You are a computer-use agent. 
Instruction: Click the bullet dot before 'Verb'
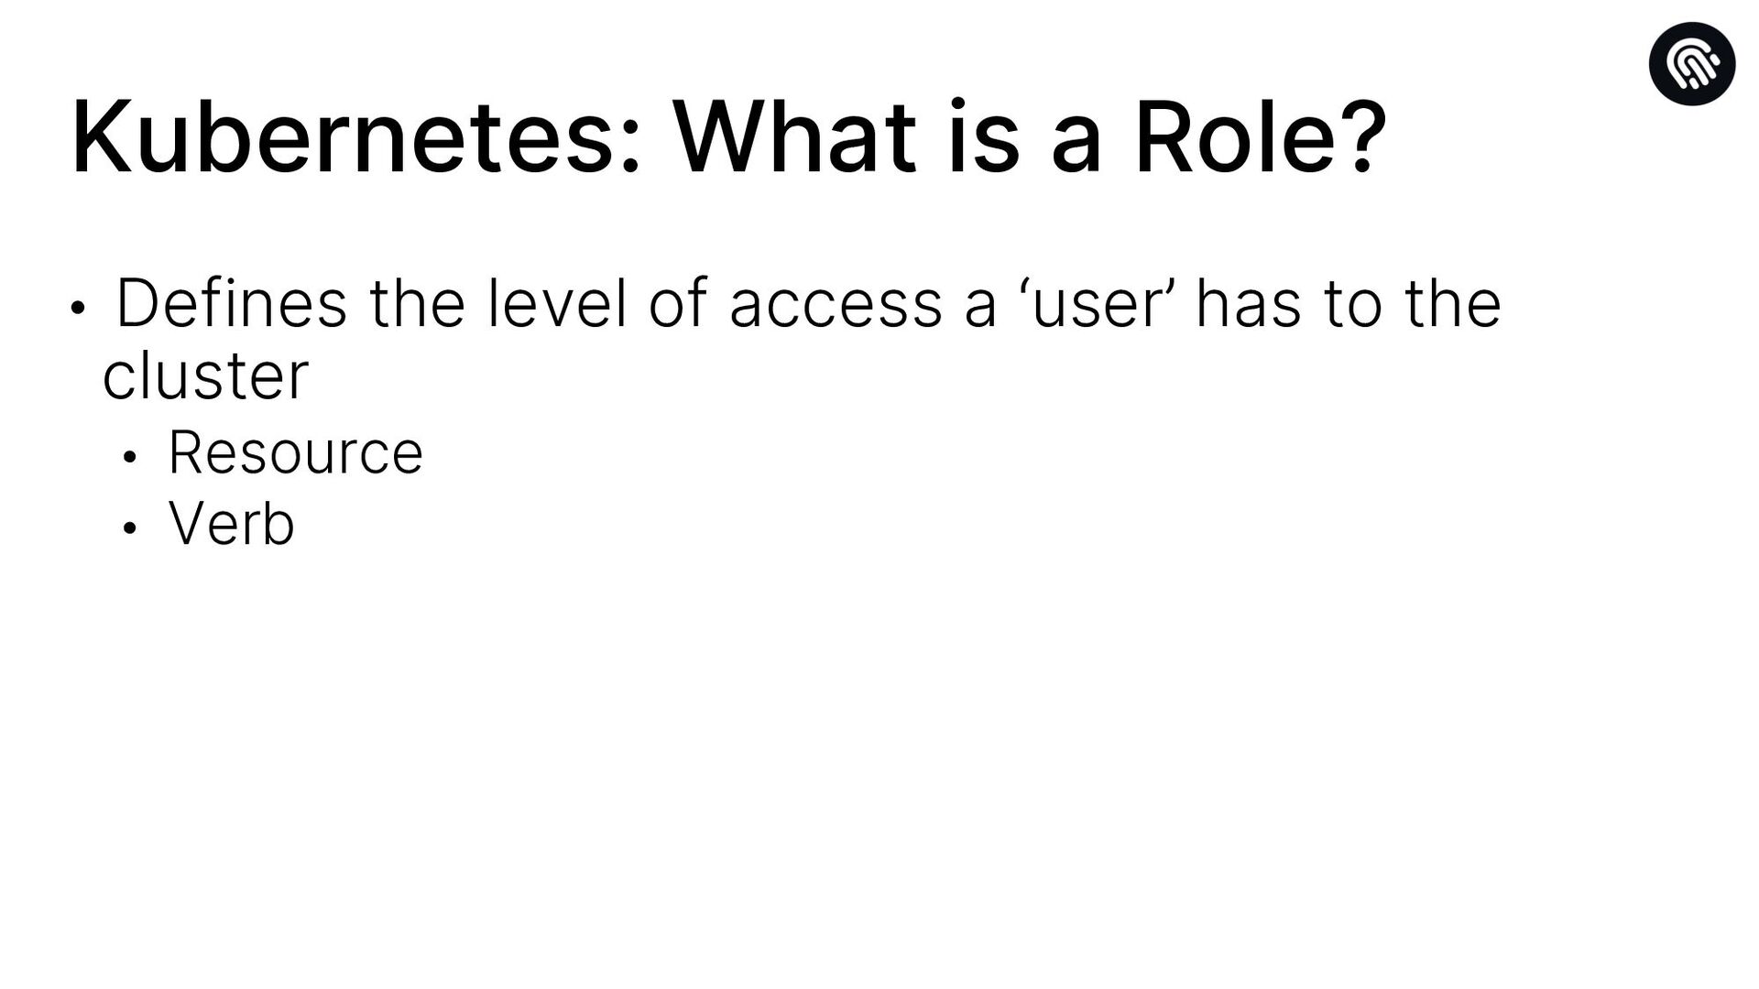click(x=129, y=528)
